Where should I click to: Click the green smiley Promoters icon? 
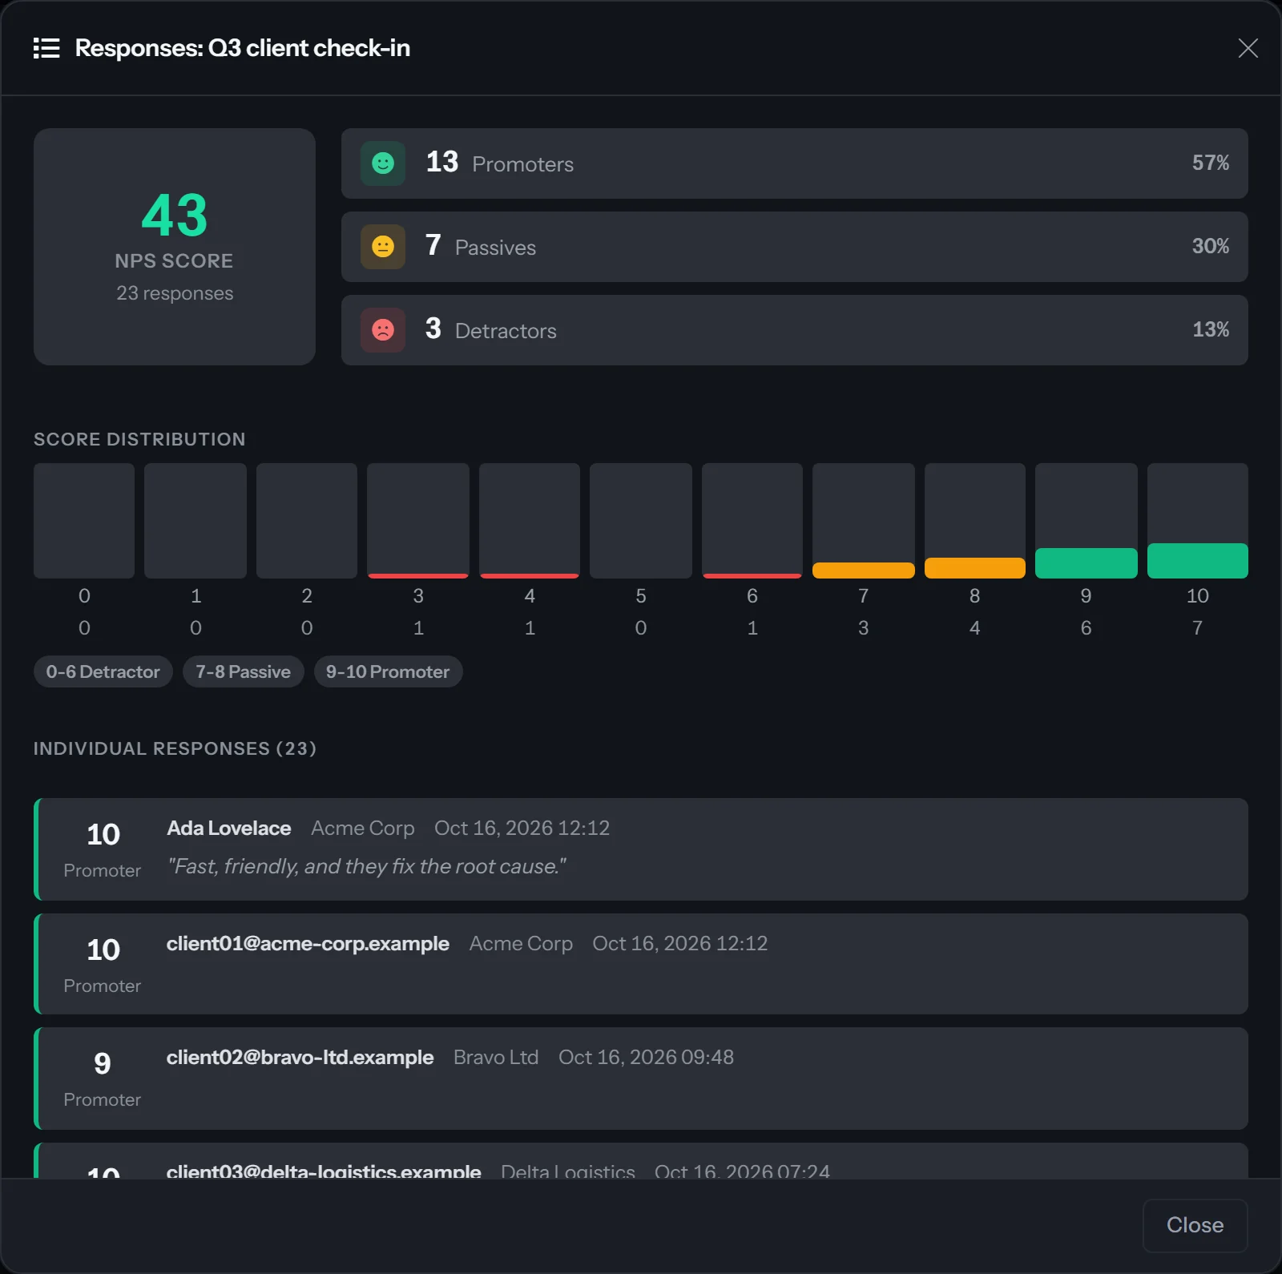[x=383, y=163]
